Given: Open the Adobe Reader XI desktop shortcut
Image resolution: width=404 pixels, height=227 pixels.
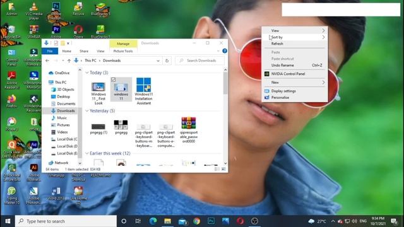Looking at the screenshot, I should coord(11,80).
